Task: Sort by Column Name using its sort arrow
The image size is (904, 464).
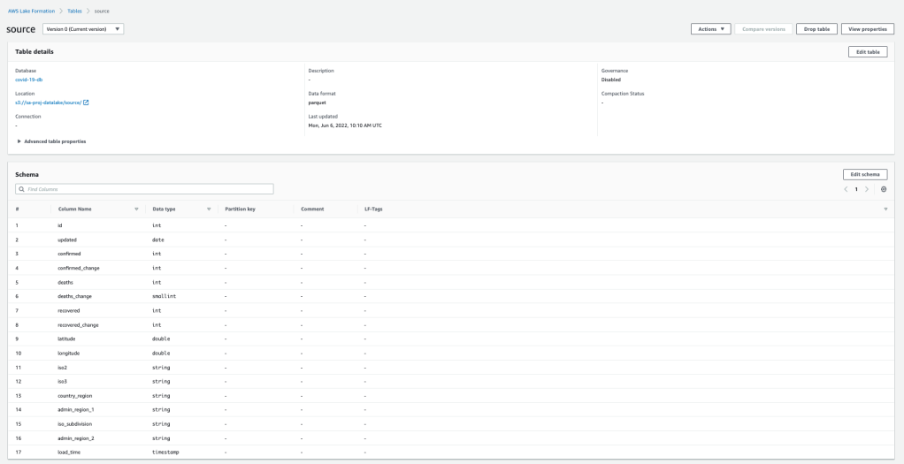Action: [136, 209]
